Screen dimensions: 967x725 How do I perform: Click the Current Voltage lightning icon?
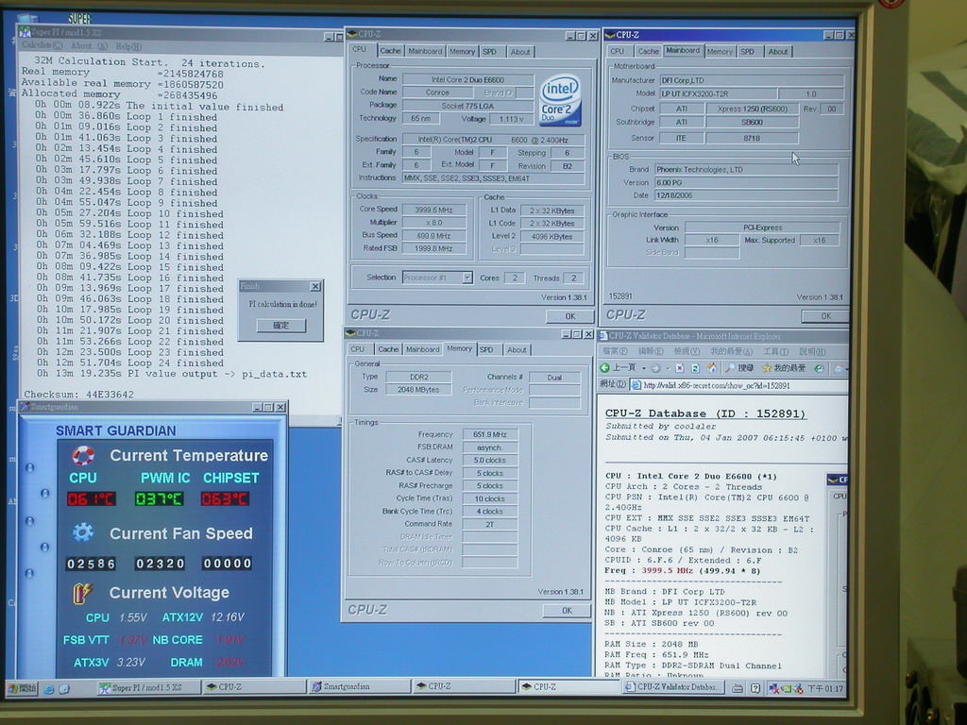[82, 593]
